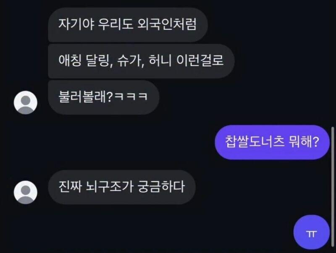
Task: Select the message bubble 자기야 우리도 외국인처럼
Action: pos(128,25)
